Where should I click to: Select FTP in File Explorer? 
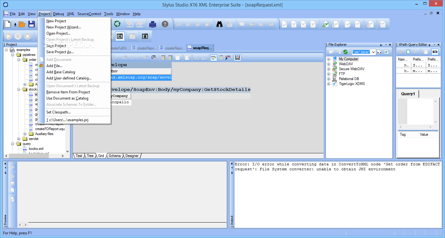[342, 74]
